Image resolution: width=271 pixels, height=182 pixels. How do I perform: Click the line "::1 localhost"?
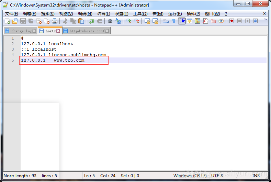pos(39,49)
